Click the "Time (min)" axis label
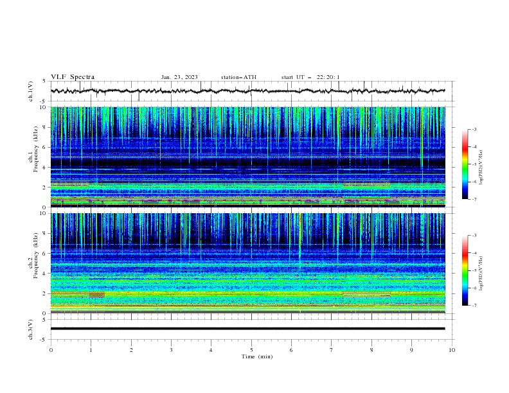Image resolution: width=509 pixels, height=393 pixels. tap(257, 356)
